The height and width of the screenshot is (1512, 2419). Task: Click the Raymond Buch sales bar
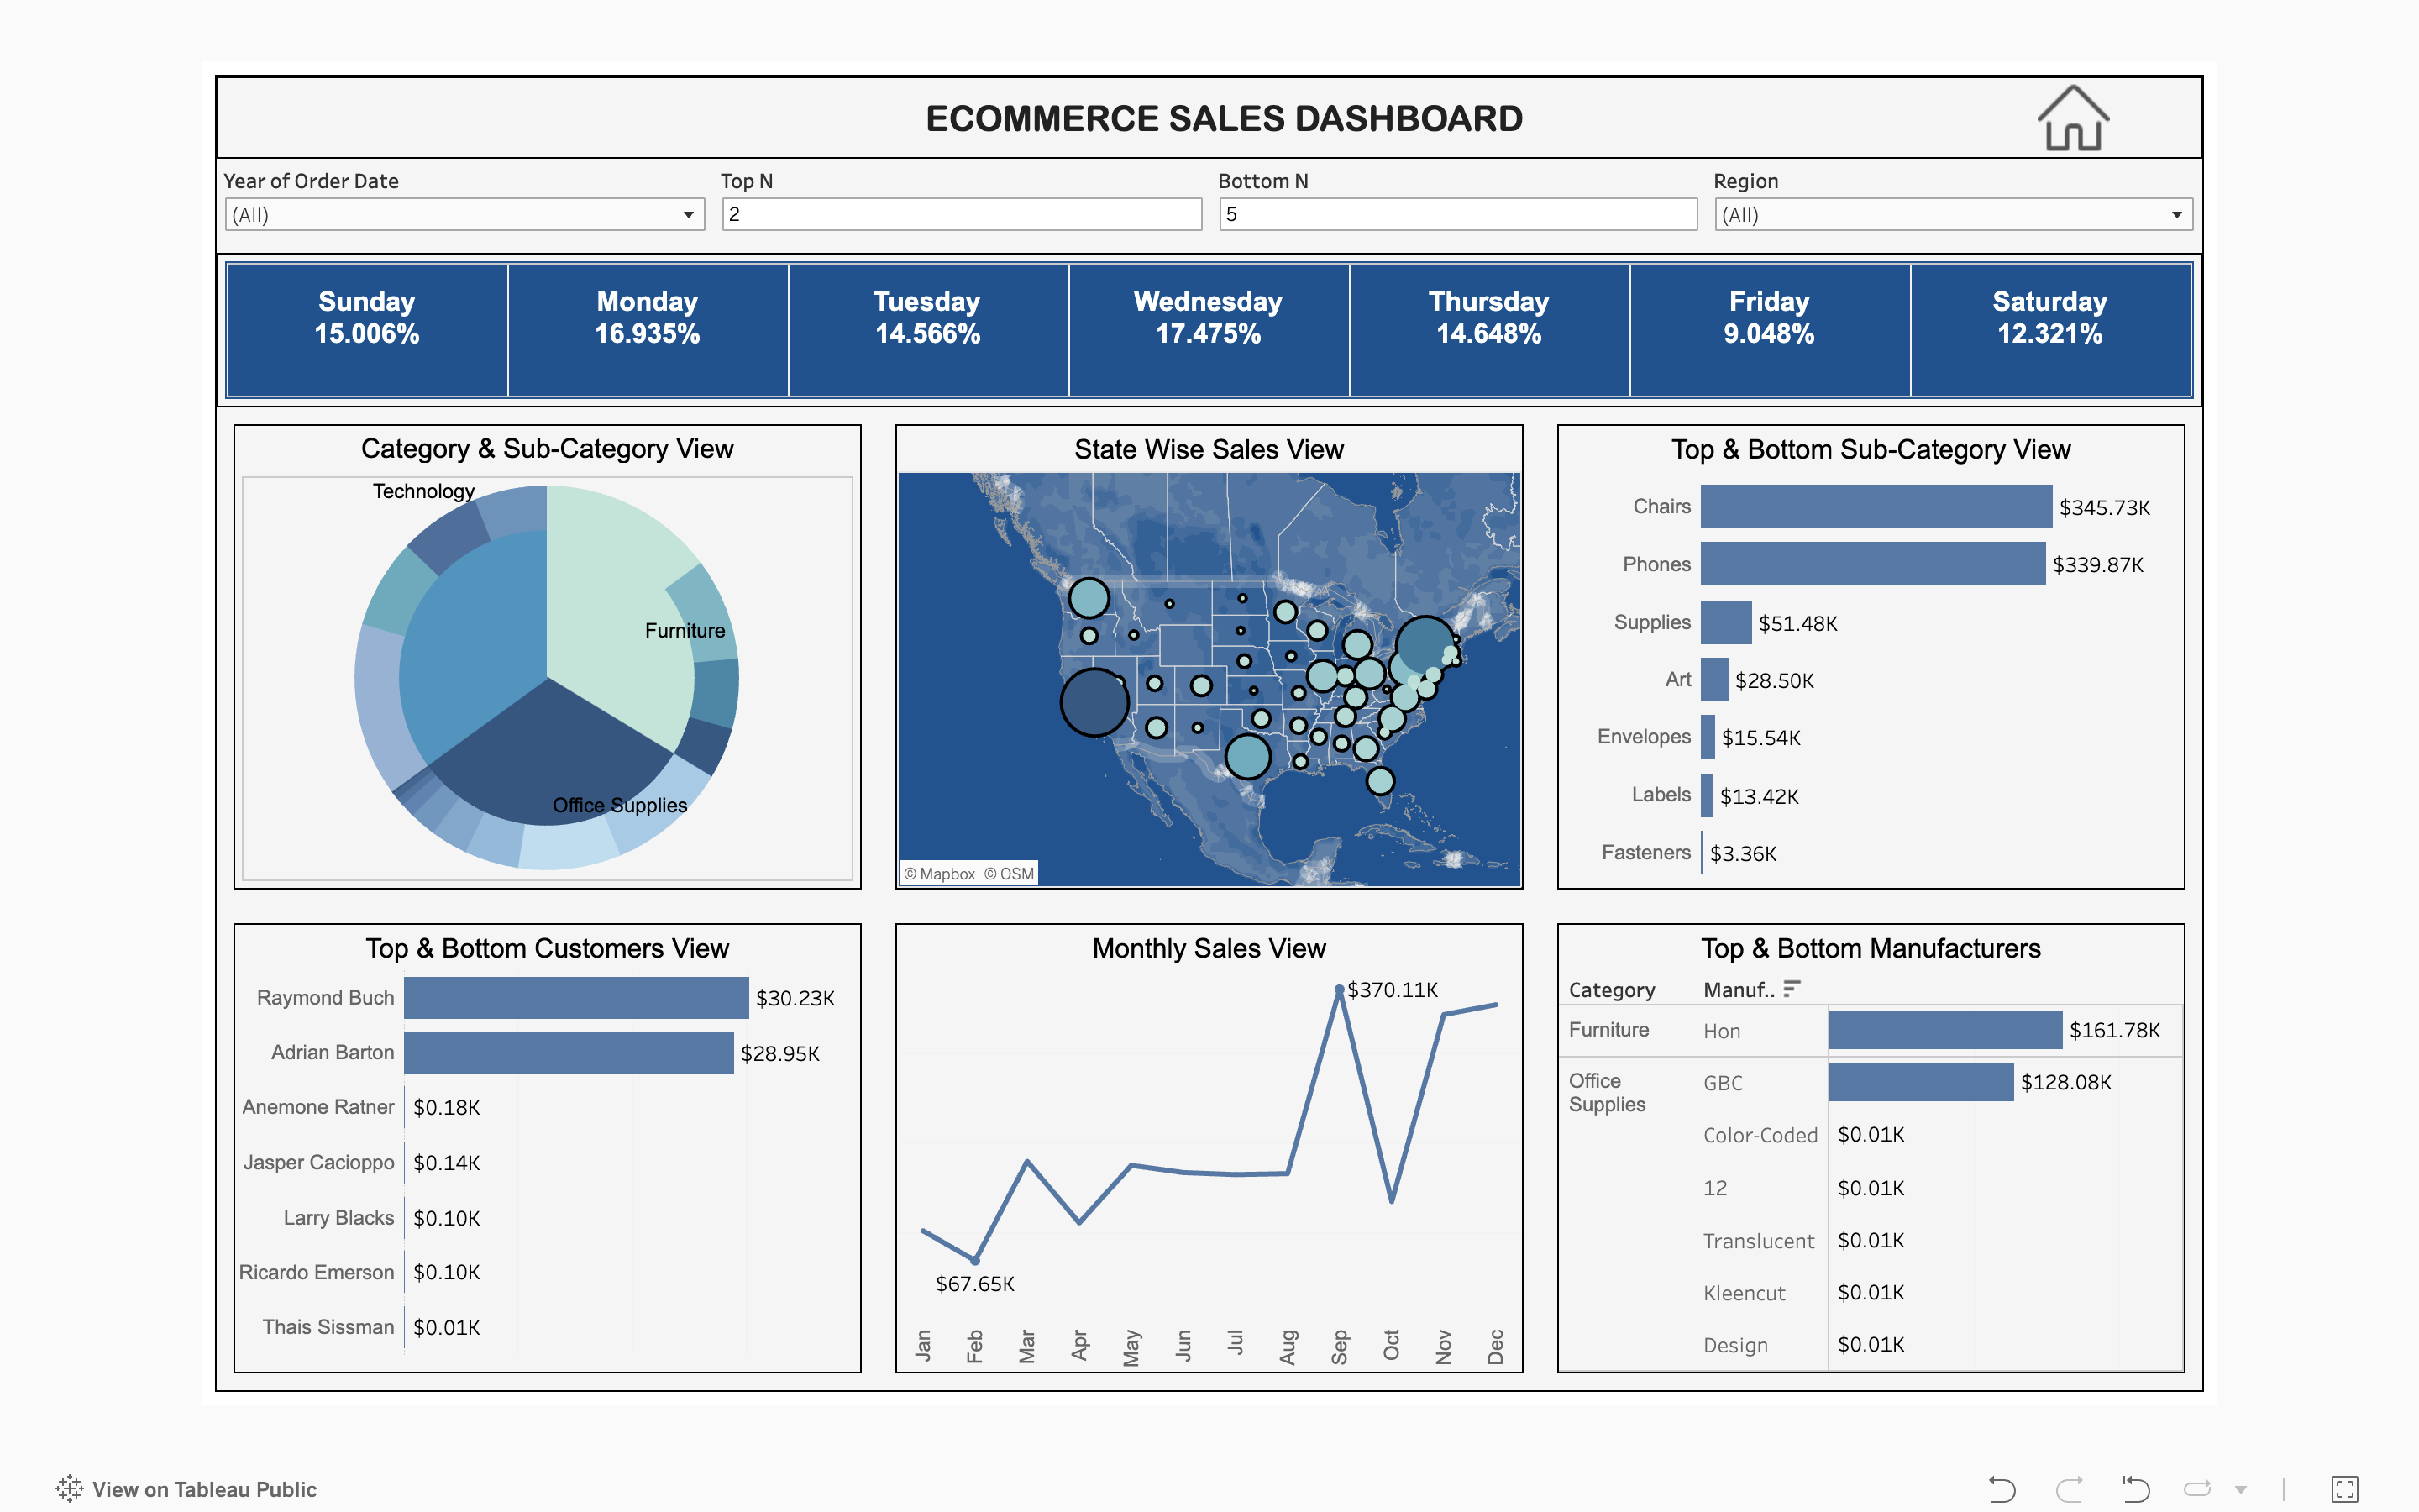point(575,998)
